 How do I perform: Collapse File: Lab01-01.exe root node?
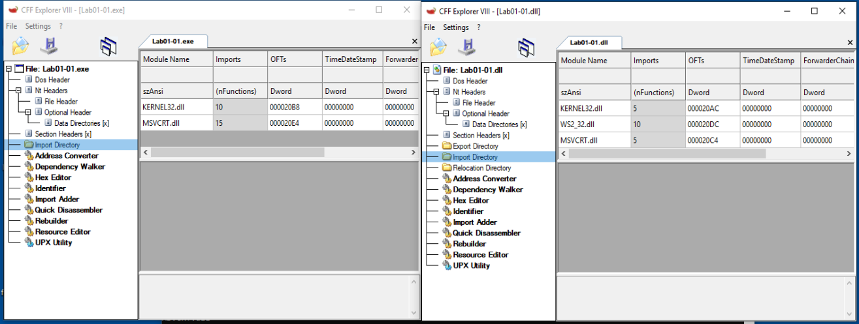tap(8, 68)
